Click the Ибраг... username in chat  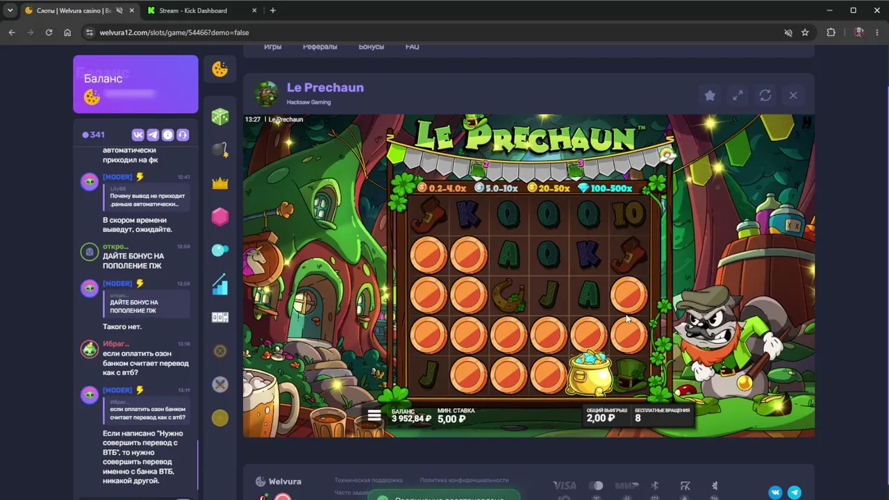point(116,344)
